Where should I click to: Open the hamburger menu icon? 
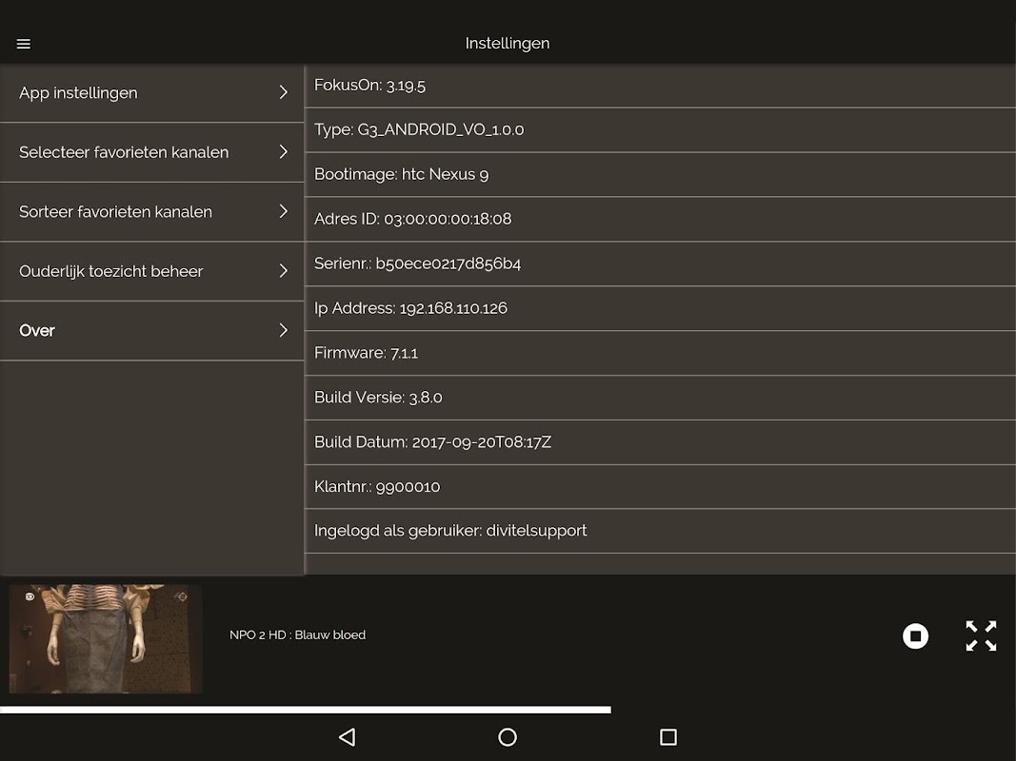coord(23,44)
